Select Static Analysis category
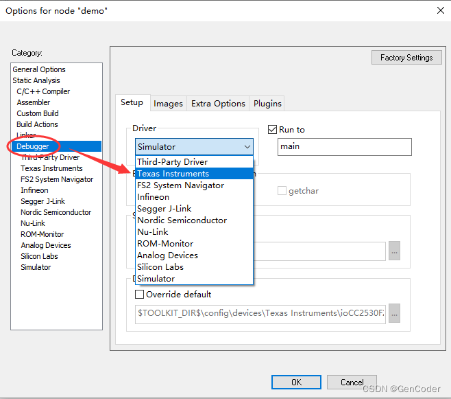 click(x=36, y=80)
